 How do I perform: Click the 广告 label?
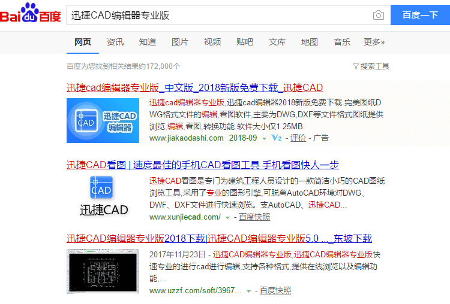321,138
